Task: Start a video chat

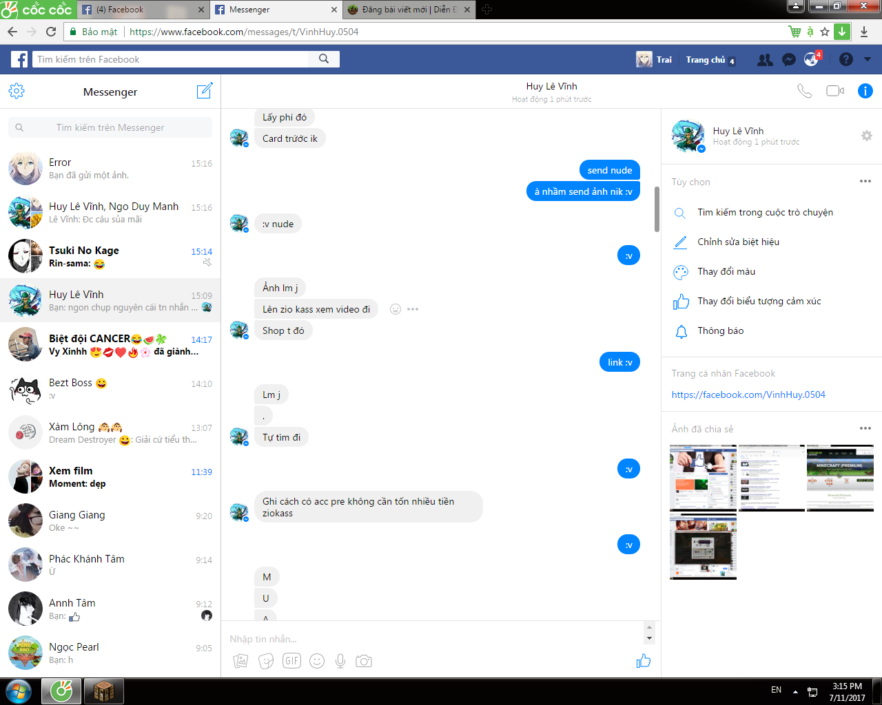Action: click(x=835, y=91)
